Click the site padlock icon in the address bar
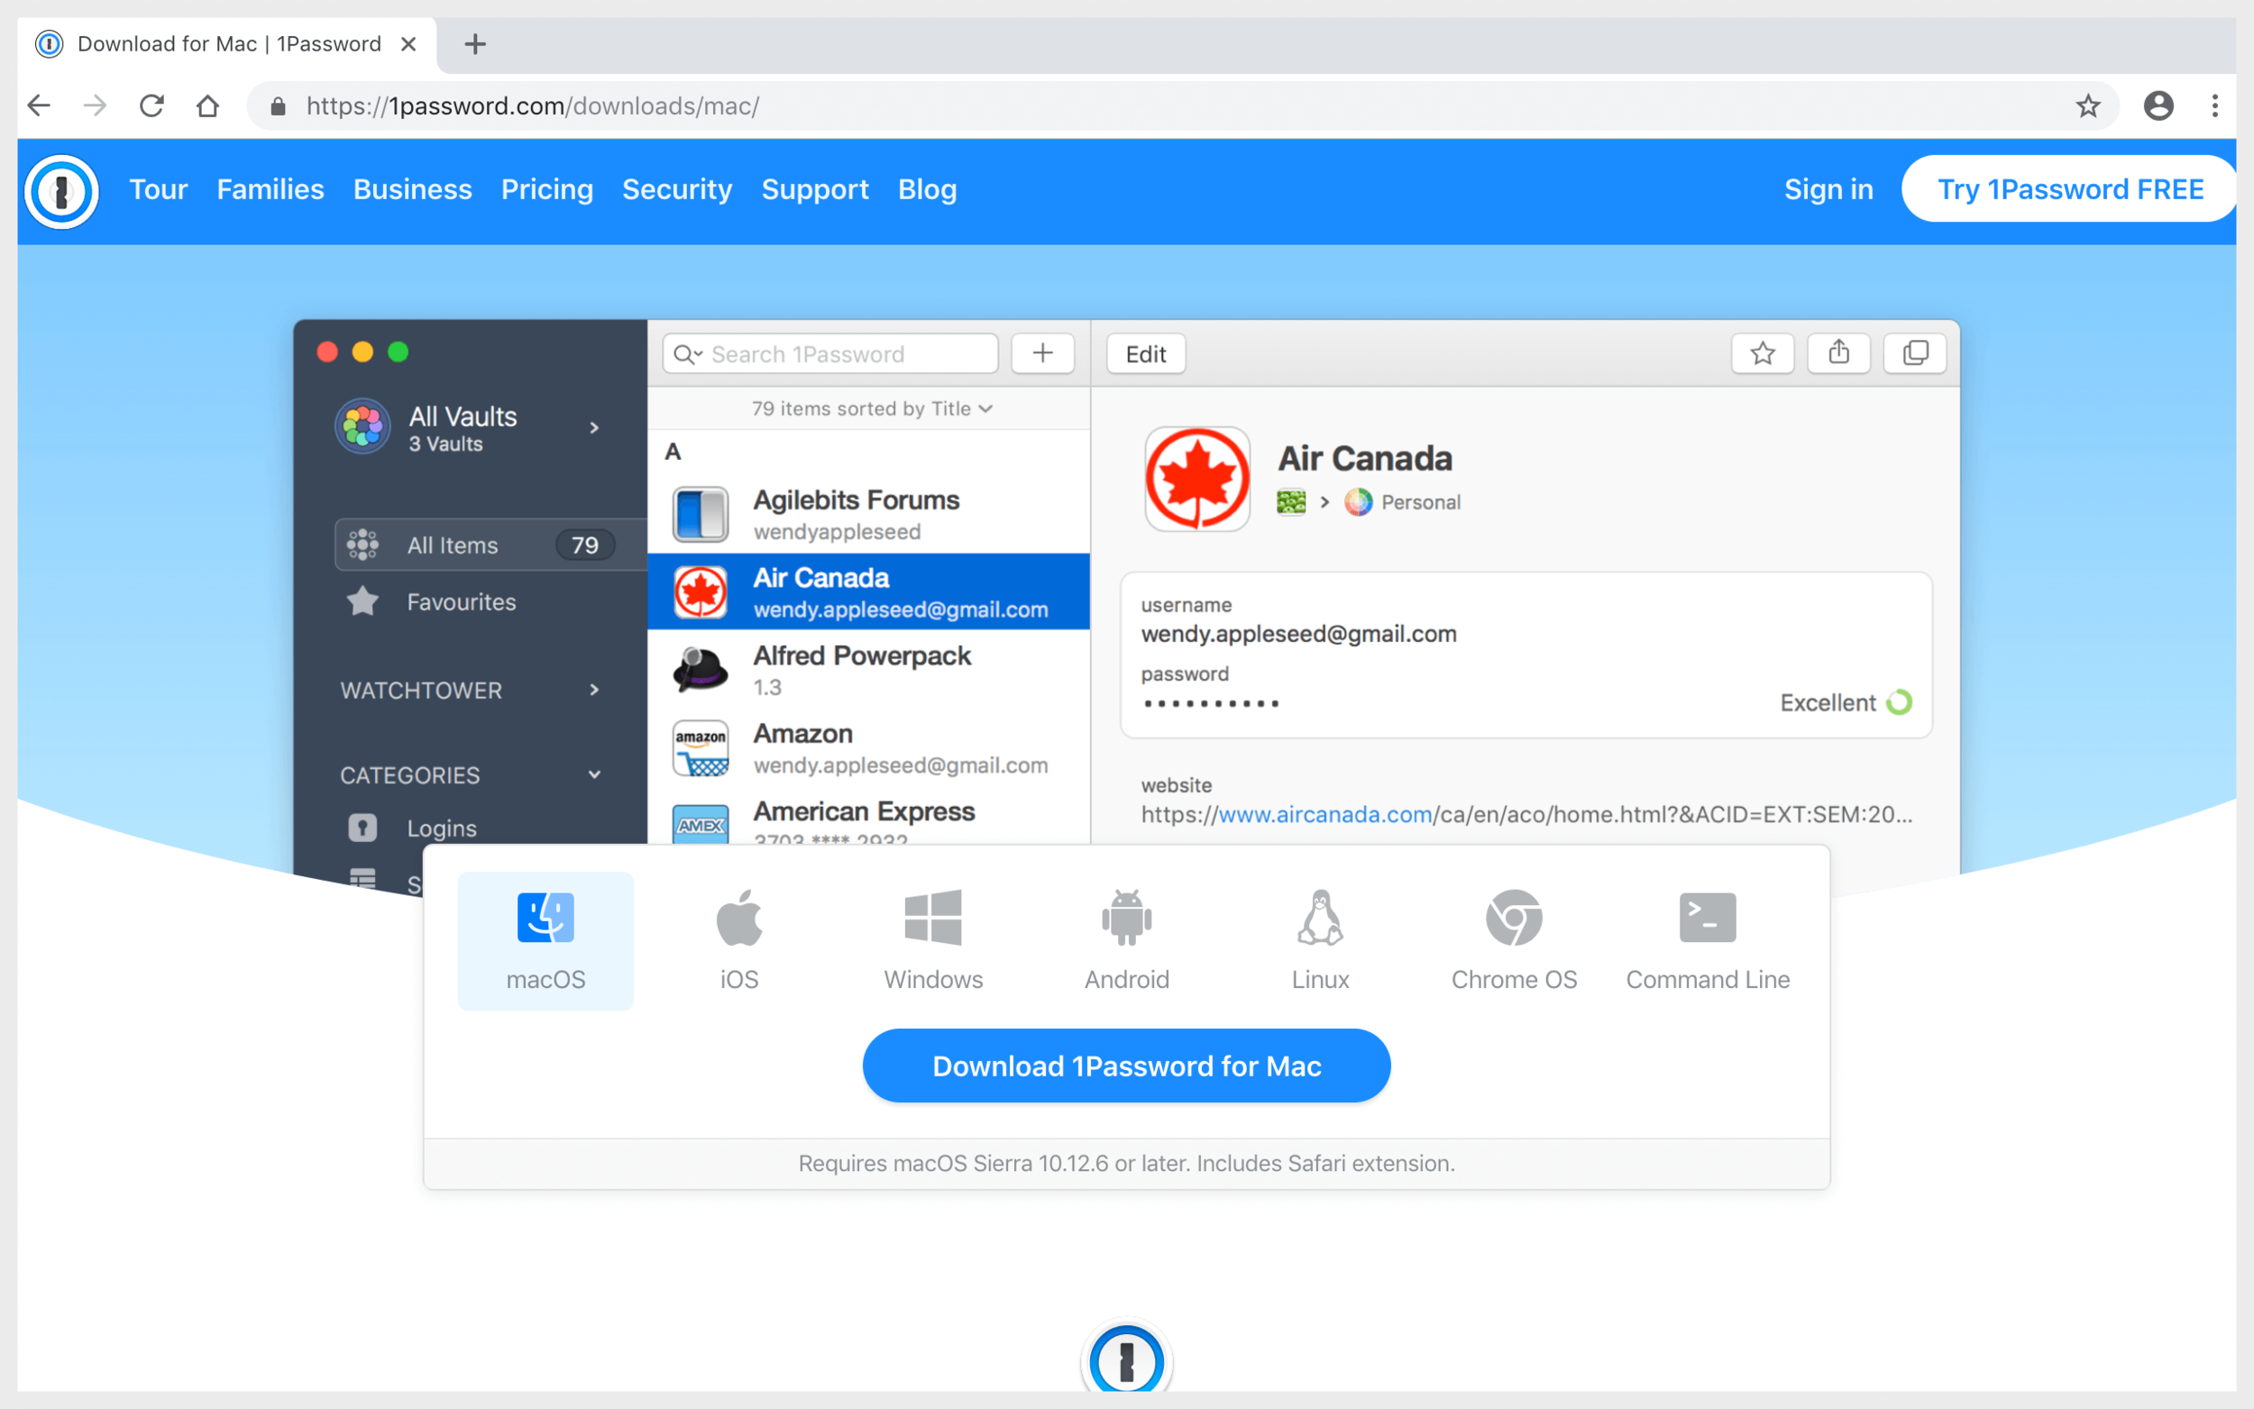The width and height of the screenshot is (2254, 1409). tap(278, 106)
